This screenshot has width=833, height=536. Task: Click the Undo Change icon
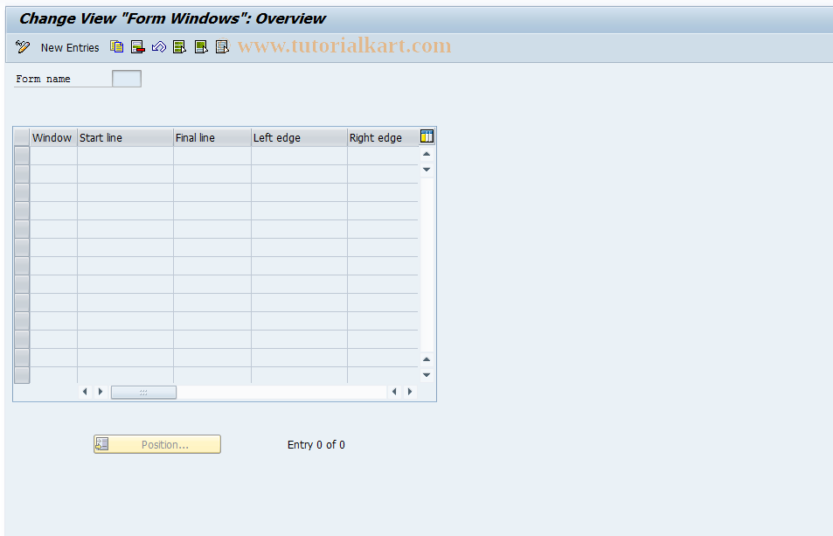click(x=159, y=47)
